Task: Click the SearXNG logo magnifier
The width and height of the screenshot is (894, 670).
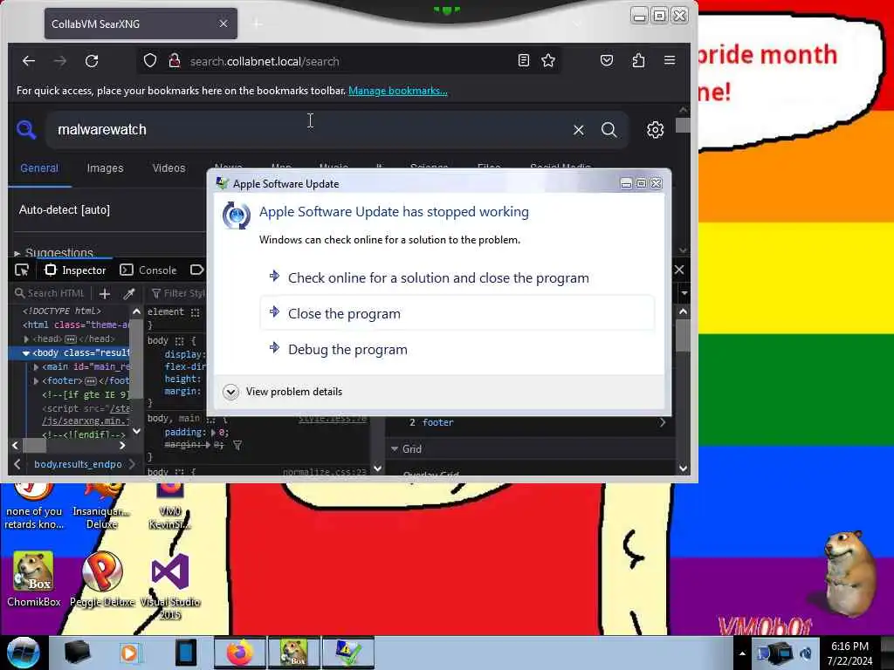Action: click(25, 130)
